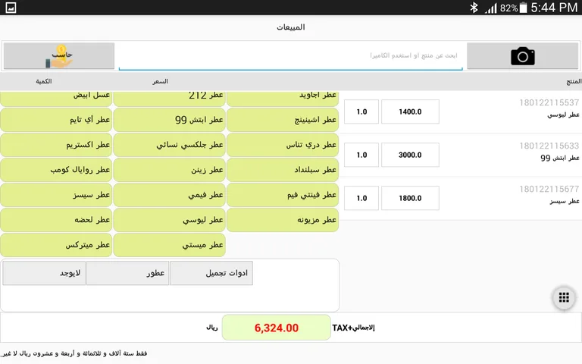Open the screenshot notification icon in status bar
This screenshot has height=364, width=582.
(x=11, y=8)
